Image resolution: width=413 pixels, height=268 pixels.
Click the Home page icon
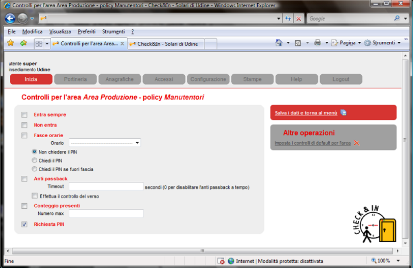(279, 43)
